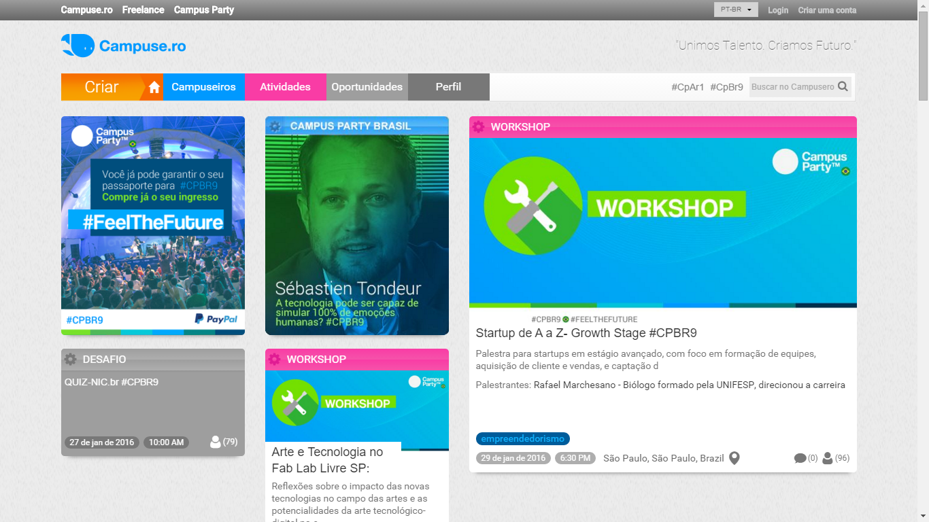This screenshot has height=522, width=929.
Task: Click QUIZ-NIC.br #CPBR9 title
Action: (x=112, y=382)
